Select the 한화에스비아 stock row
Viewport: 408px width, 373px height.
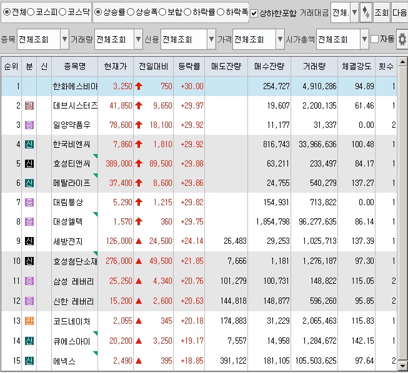199,86
